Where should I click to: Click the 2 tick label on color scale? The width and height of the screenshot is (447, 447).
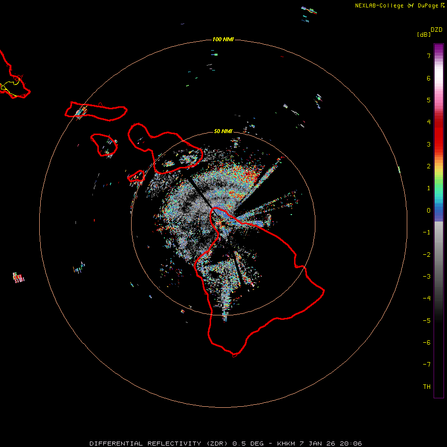click(429, 166)
